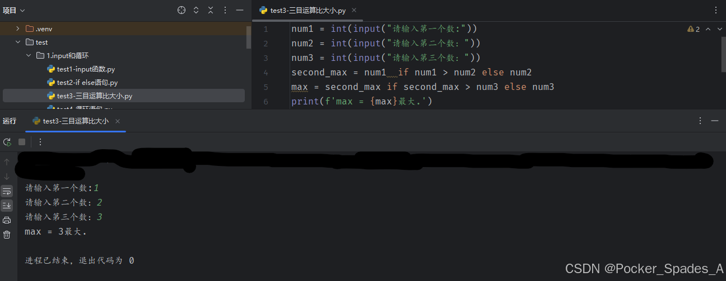
Task: Collapse the 1.input和循环 folder
Action: [x=29, y=55]
